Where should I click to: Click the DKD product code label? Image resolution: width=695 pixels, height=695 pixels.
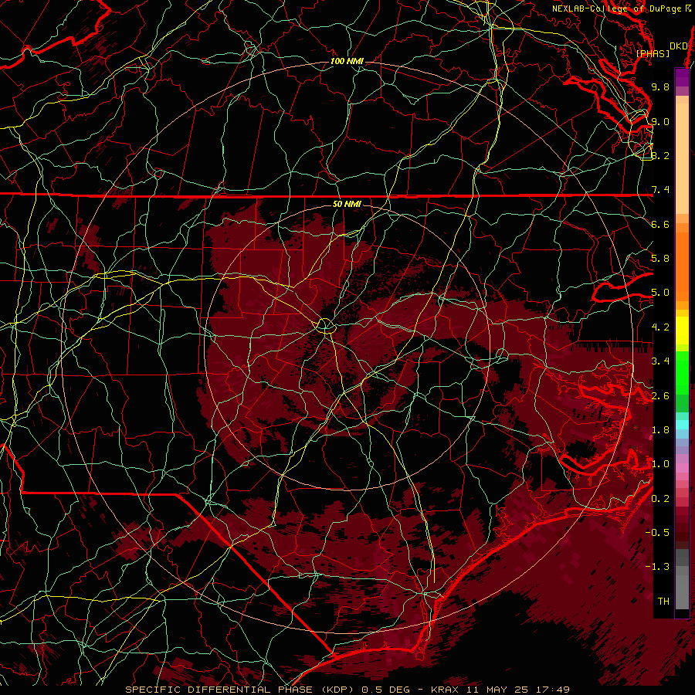point(679,46)
